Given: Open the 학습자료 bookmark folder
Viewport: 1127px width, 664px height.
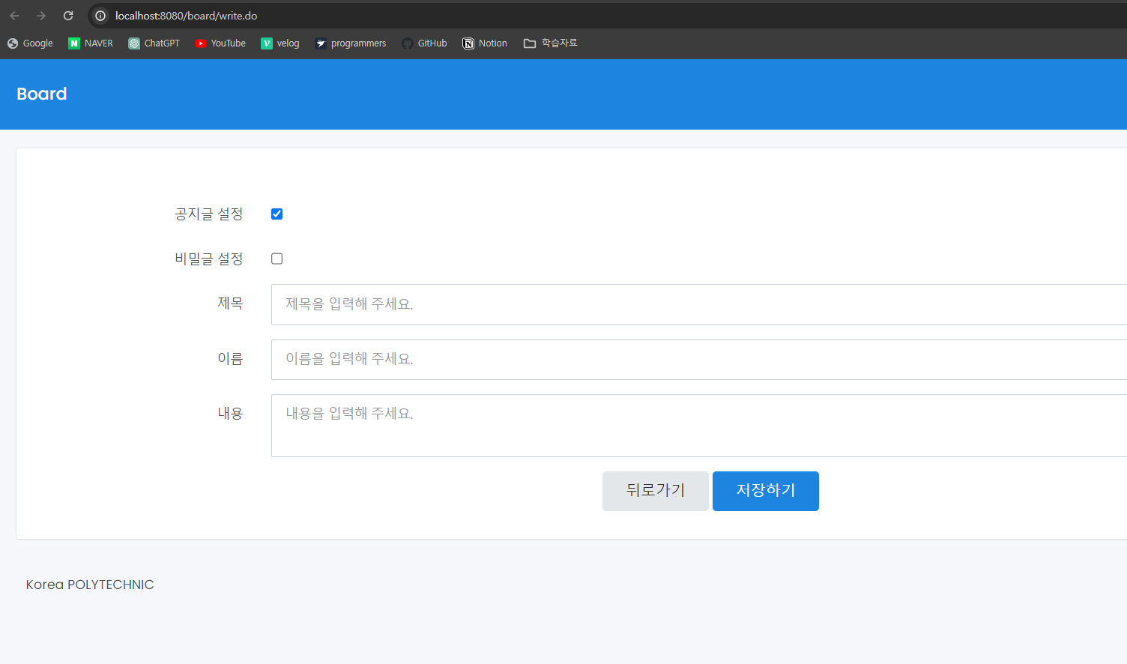Looking at the screenshot, I should click(551, 43).
